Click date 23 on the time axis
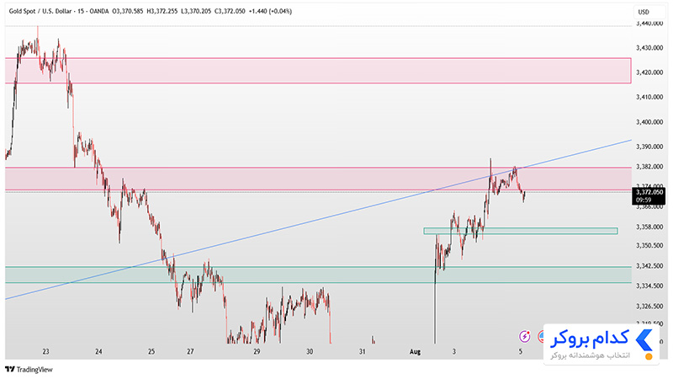This screenshot has height=379, width=673. click(x=46, y=351)
